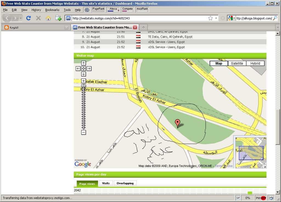The width and height of the screenshot is (281, 202).
Task: Click the URL address field
Action: (140, 18)
